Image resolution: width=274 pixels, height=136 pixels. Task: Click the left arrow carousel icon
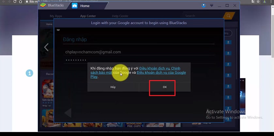tap(46, 47)
